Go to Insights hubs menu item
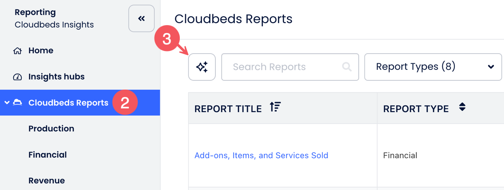The height and width of the screenshot is (190, 504). [56, 77]
